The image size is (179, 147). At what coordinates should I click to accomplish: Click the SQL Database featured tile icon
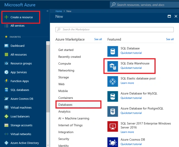pyautogui.click(x=113, y=51)
